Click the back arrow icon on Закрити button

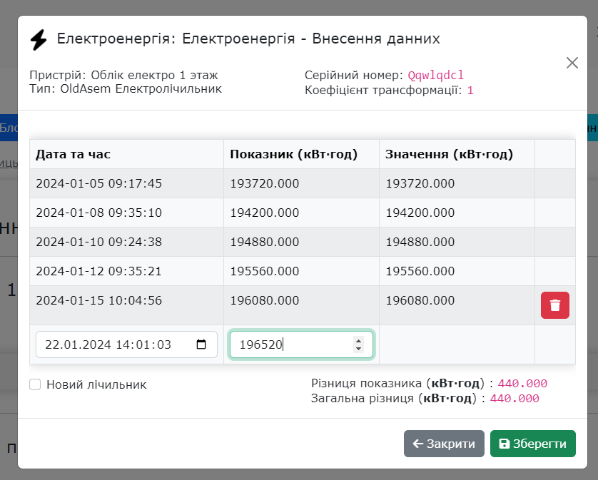click(x=419, y=443)
